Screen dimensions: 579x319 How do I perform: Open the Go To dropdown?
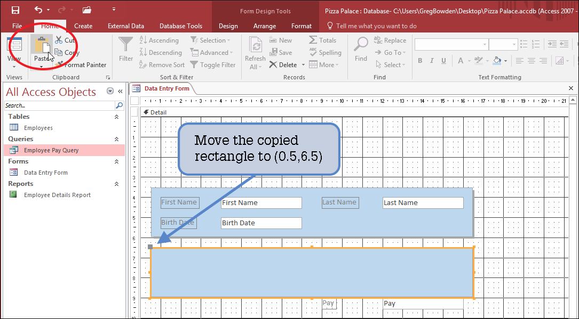tap(390, 53)
